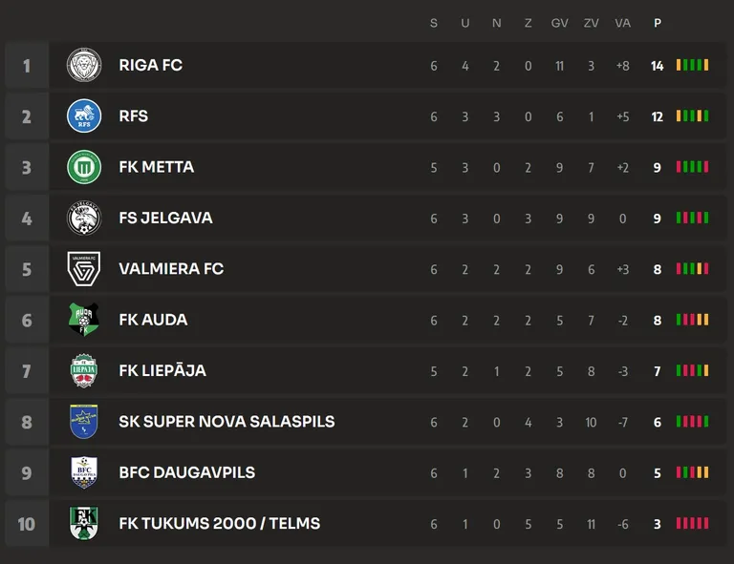Click the GV goals scored column header

tap(559, 23)
